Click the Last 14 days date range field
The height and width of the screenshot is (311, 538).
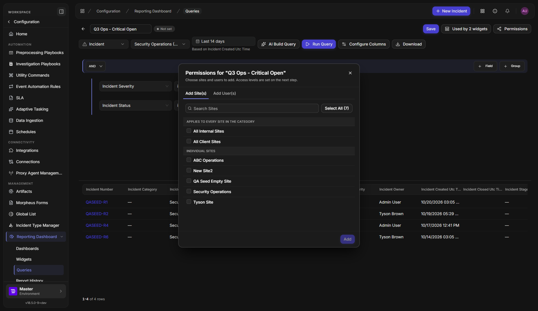[x=224, y=41]
